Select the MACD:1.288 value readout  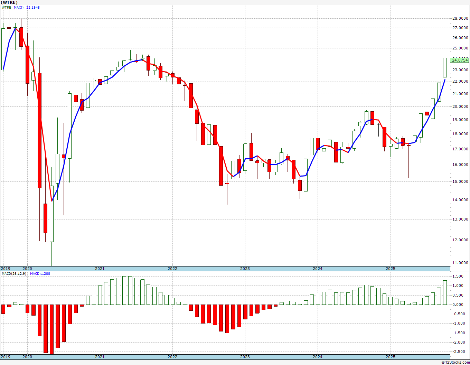(40, 274)
